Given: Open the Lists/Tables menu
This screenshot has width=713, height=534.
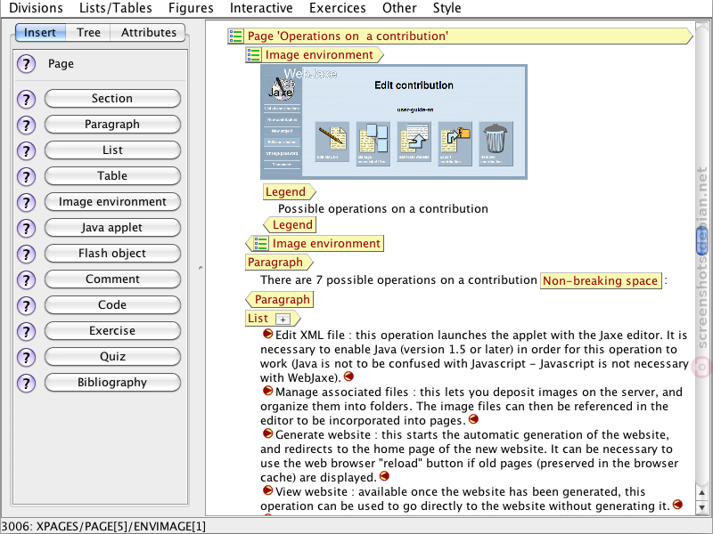Looking at the screenshot, I should point(116,8).
